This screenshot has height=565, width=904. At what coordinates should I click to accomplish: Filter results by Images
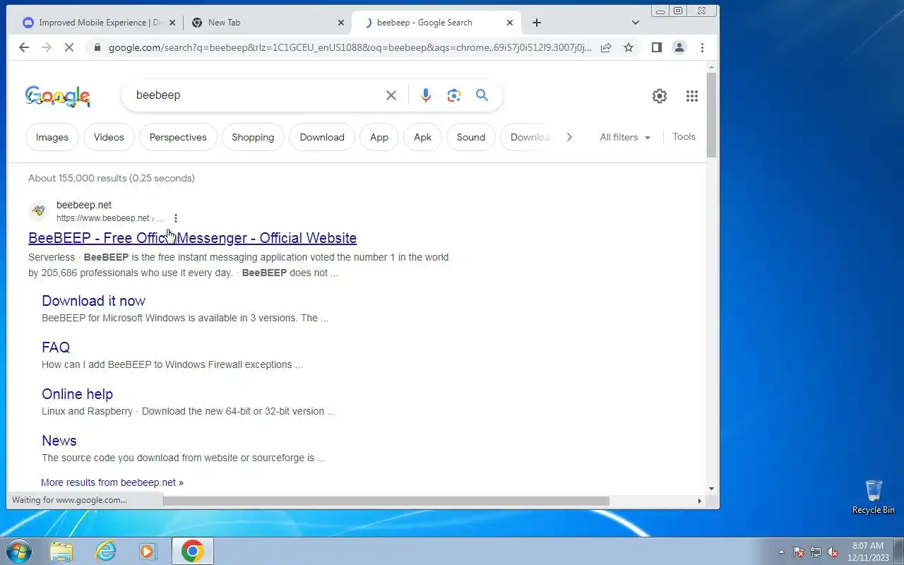pos(52,137)
